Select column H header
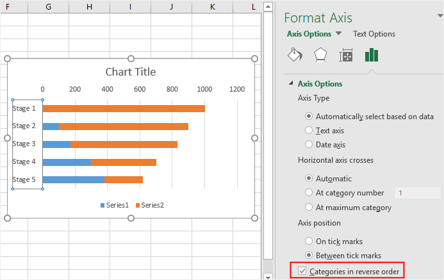Screen dimensions: 444x280 [x=89, y=6]
